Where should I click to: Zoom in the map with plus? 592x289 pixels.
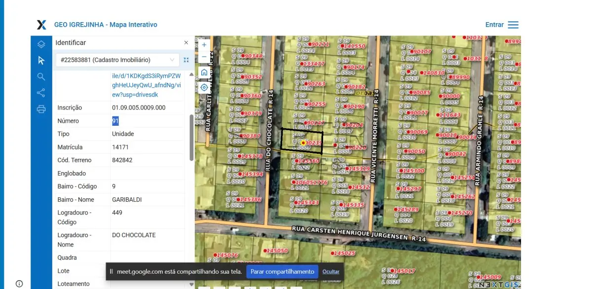[204, 44]
